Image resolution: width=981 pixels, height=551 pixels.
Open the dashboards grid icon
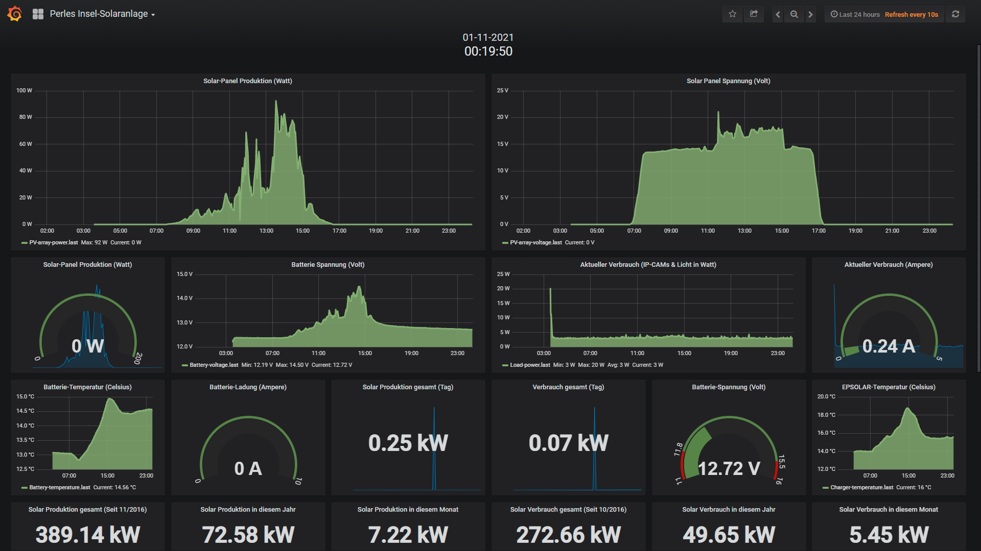pos(38,14)
